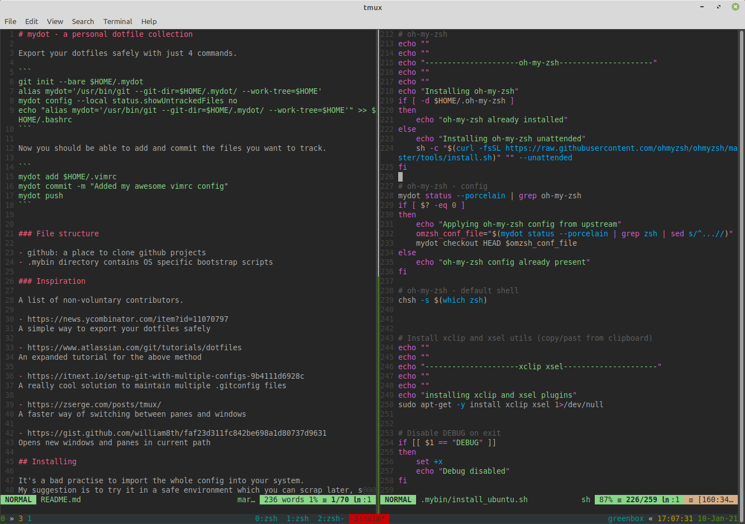Open the atlassian.com dotfiles tutorial link
This screenshot has width=745, height=524.
(134, 347)
